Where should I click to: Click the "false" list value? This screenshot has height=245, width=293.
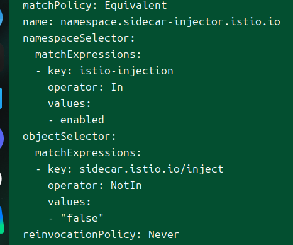coord(82,218)
